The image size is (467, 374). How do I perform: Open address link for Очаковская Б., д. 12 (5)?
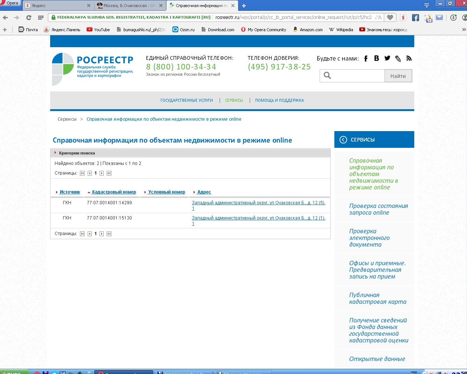click(x=258, y=203)
